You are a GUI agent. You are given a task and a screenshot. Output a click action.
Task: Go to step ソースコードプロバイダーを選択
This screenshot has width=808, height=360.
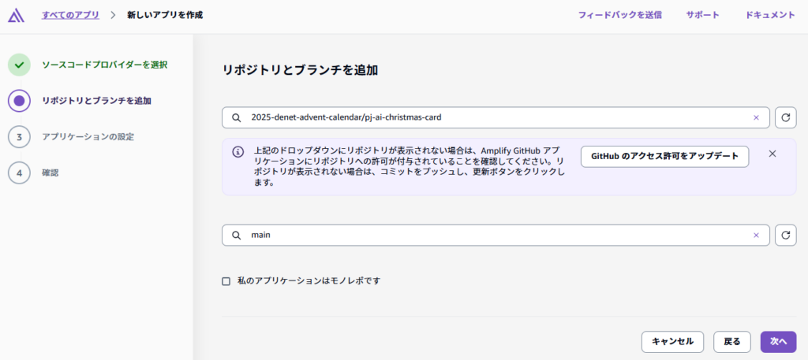[x=104, y=65]
